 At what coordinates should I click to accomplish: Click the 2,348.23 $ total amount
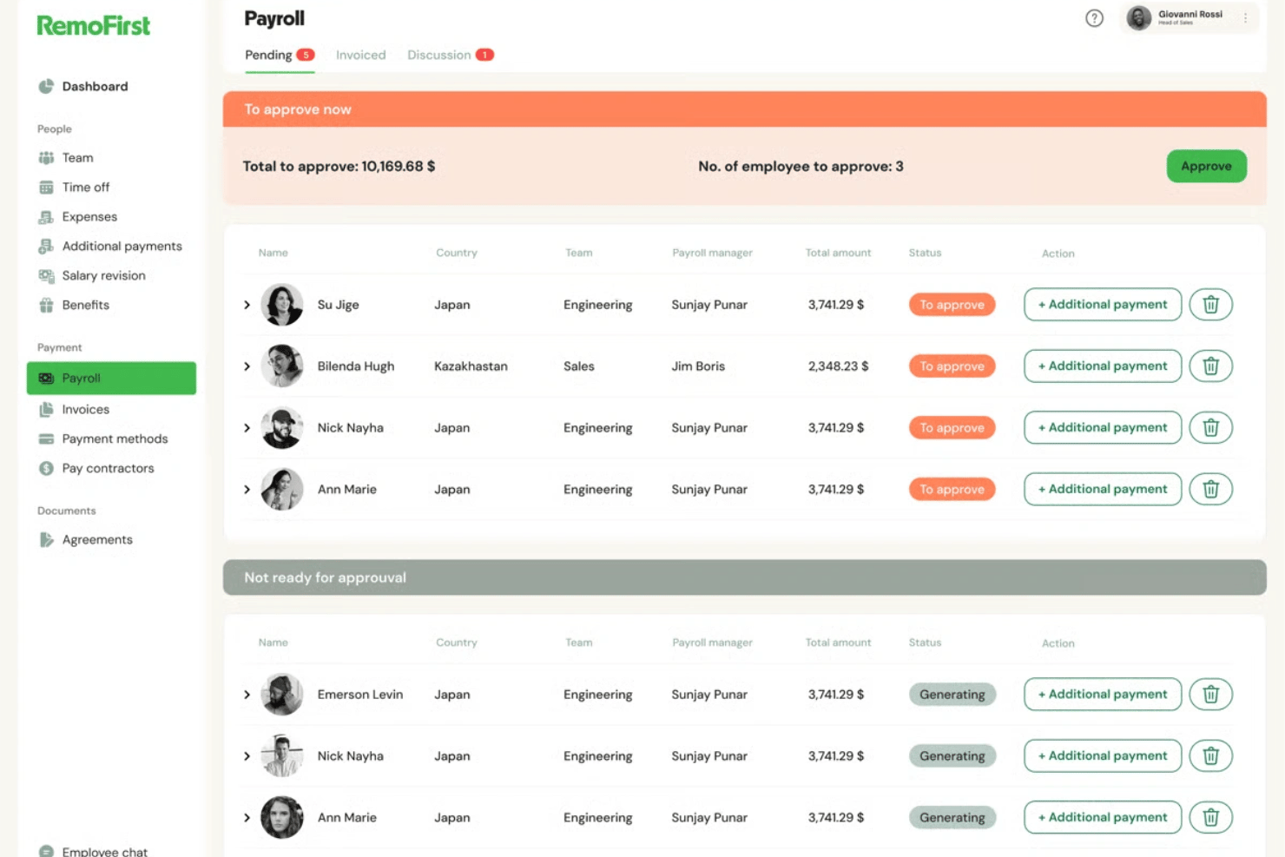[838, 366]
